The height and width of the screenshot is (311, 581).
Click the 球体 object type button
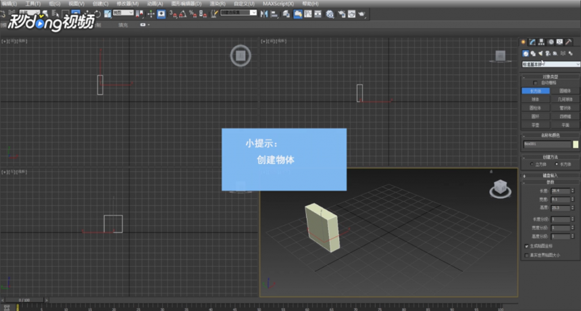(x=536, y=99)
